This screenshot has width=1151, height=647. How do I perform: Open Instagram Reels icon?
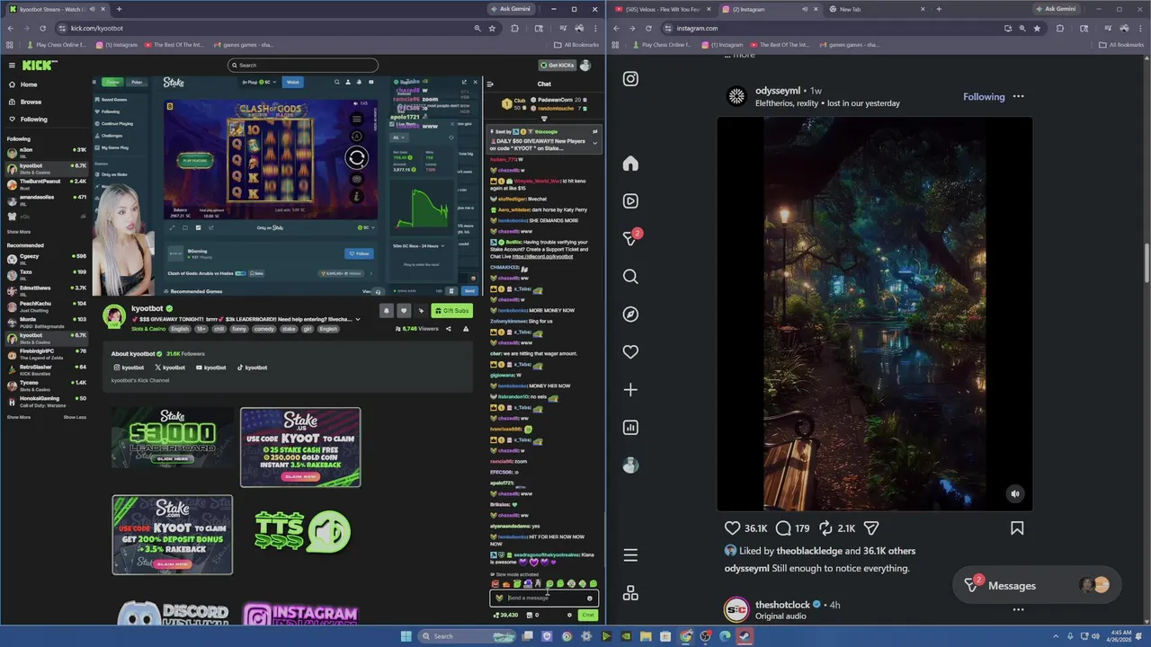(630, 201)
